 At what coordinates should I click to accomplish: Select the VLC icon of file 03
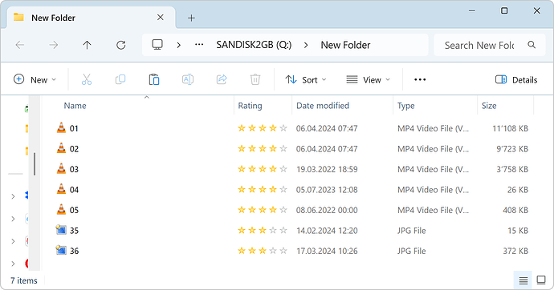(x=61, y=169)
